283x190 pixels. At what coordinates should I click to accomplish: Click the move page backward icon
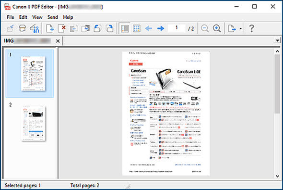(74, 28)
